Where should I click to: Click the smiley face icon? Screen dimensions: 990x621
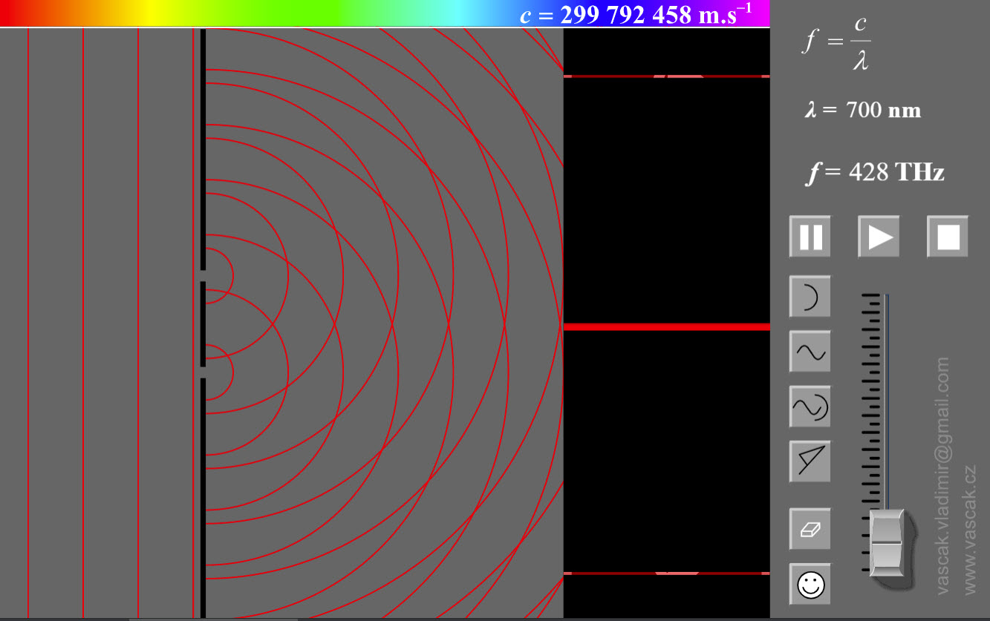click(x=810, y=584)
